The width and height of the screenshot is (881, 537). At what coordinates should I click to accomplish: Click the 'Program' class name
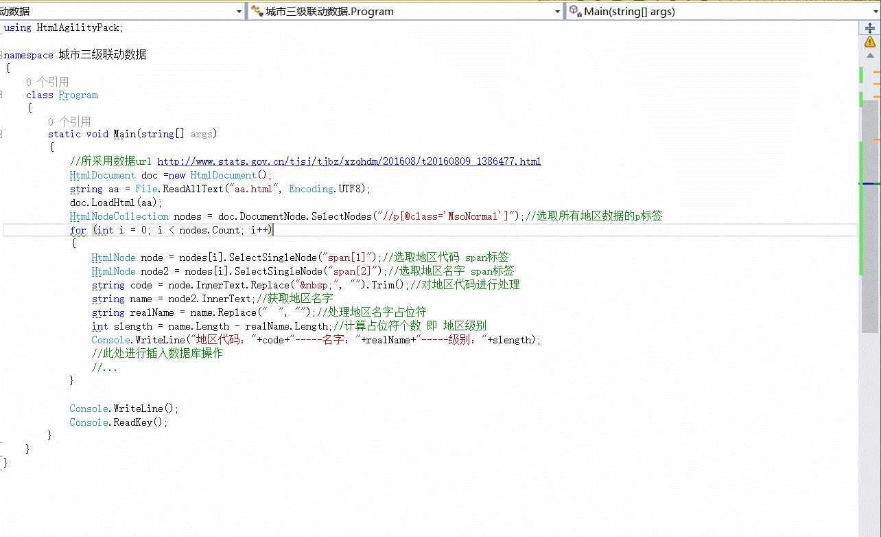(78, 95)
